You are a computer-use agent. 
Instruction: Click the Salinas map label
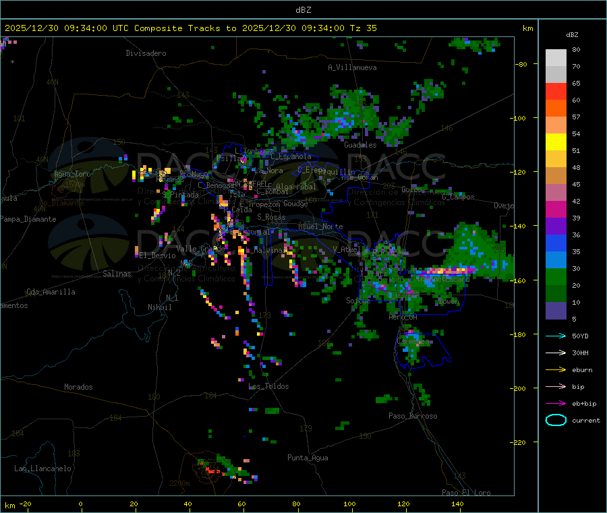click(x=117, y=274)
